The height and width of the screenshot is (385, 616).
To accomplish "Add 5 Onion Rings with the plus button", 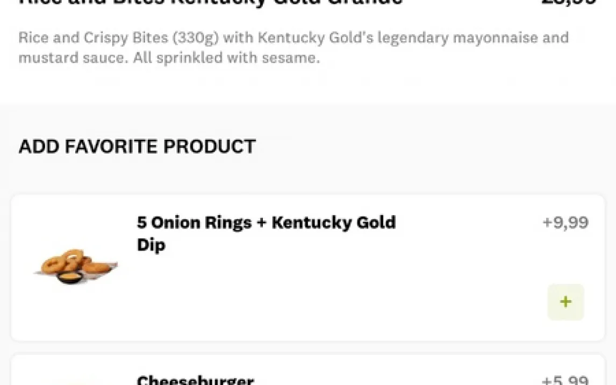I will click(565, 302).
